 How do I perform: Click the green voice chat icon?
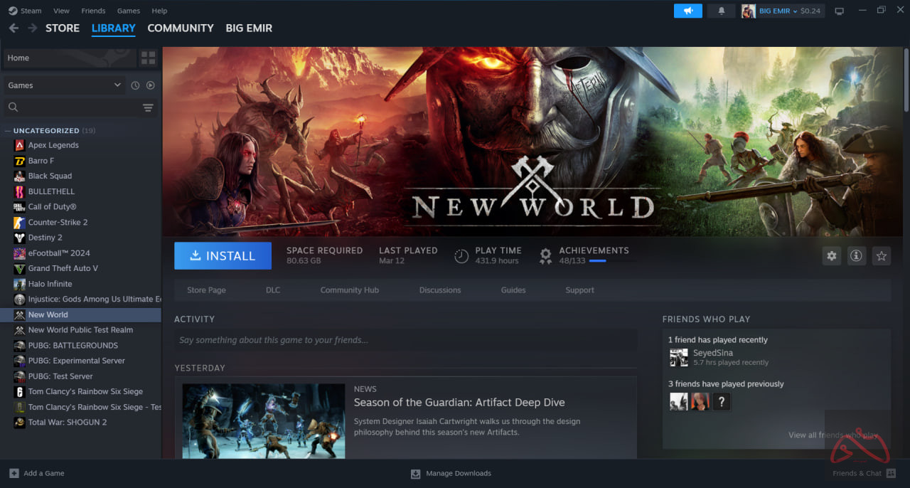687,11
